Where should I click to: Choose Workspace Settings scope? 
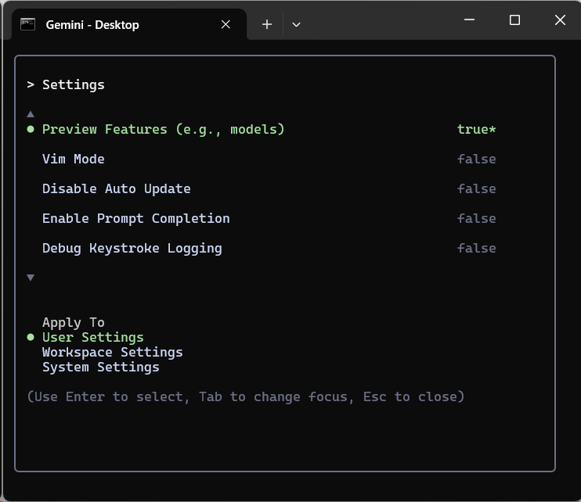pos(112,352)
